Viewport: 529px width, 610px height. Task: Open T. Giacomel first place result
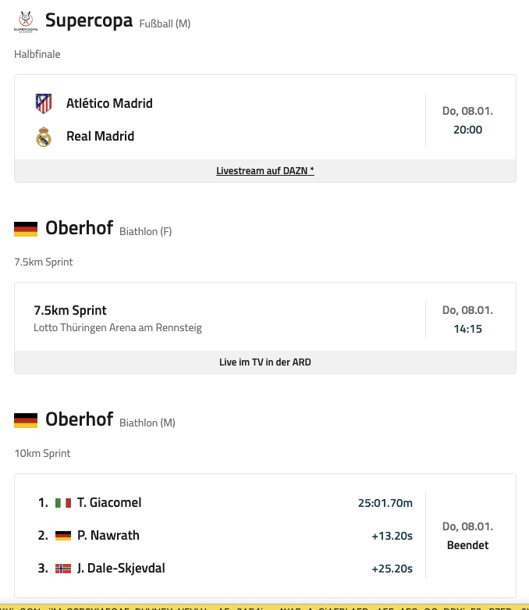coord(109,503)
